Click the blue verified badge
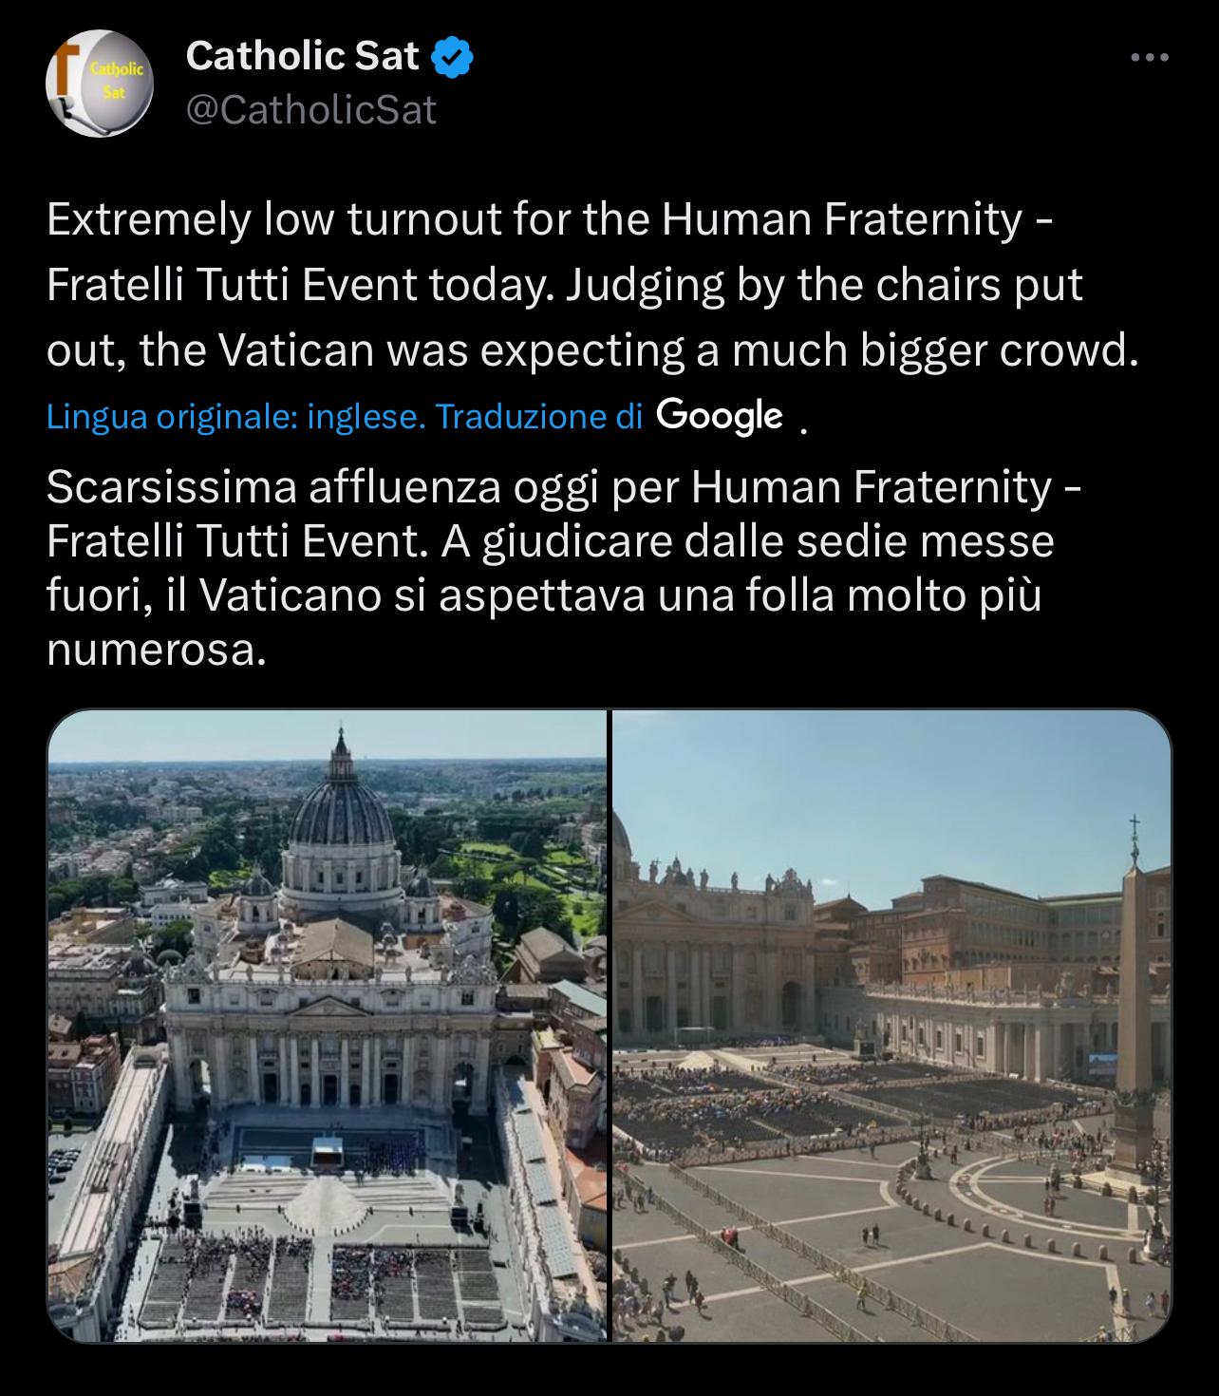Image resolution: width=1219 pixels, height=1396 pixels. click(453, 57)
